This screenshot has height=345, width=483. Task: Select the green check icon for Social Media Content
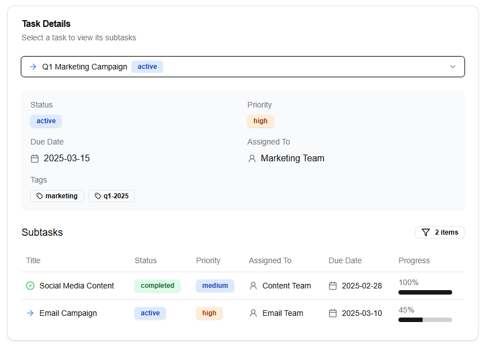pyautogui.click(x=30, y=286)
